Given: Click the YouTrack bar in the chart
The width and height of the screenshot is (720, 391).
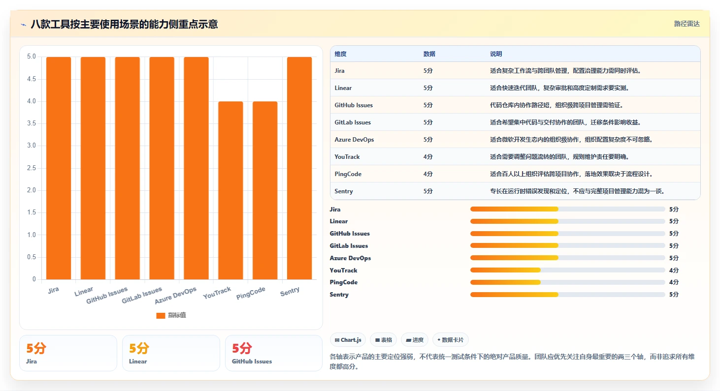Looking at the screenshot, I should click(x=230, y=190).
